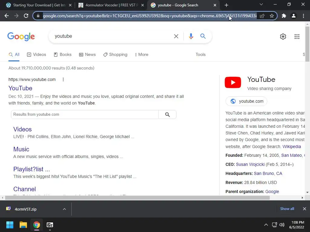Open the Windows Start menu
Viewport: 310px width, 232px height.
(10, 225)
